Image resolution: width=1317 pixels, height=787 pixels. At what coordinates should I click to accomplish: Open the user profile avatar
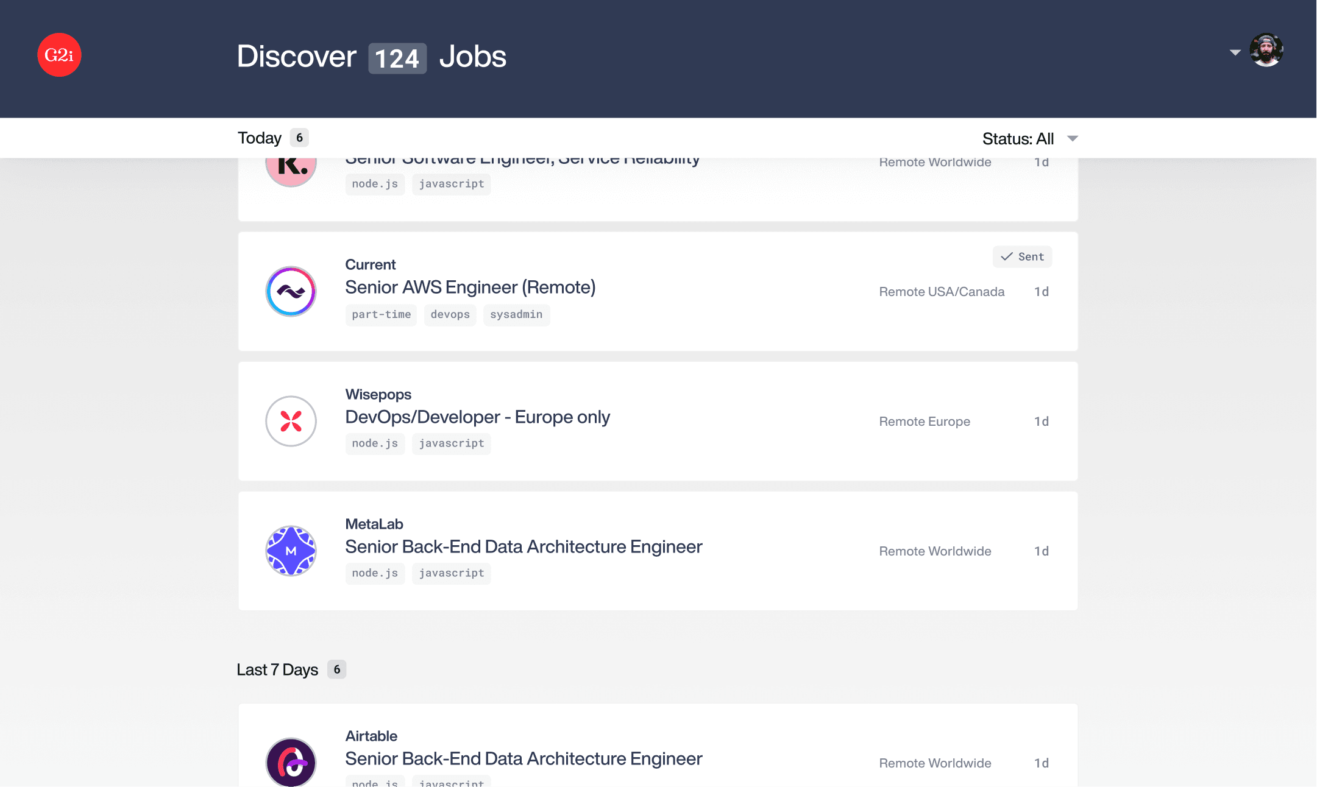click(1266, 51)
